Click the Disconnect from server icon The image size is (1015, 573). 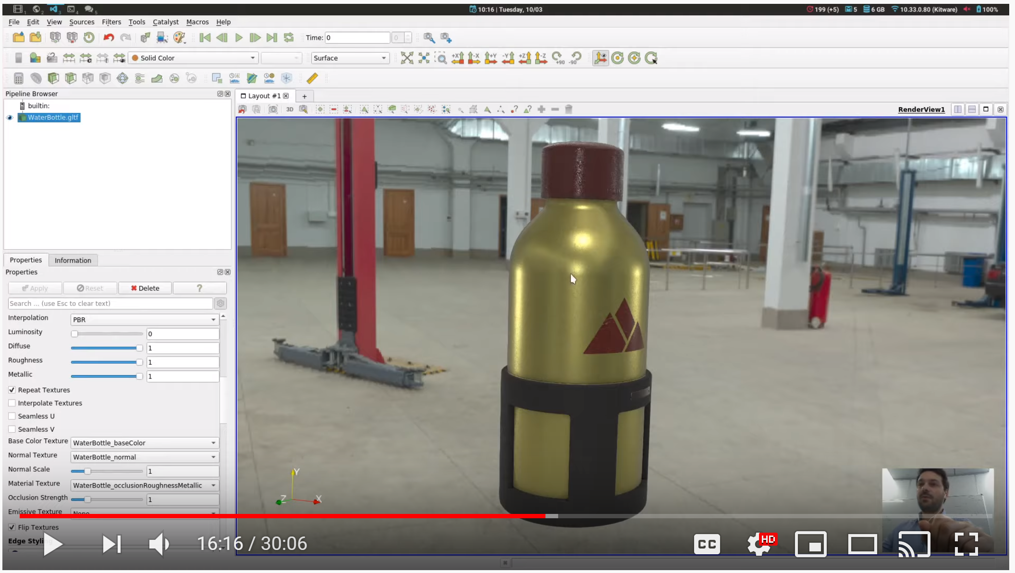coord(72,37)
